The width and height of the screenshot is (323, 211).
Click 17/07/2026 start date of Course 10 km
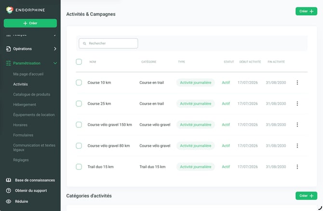coord(248,83)
